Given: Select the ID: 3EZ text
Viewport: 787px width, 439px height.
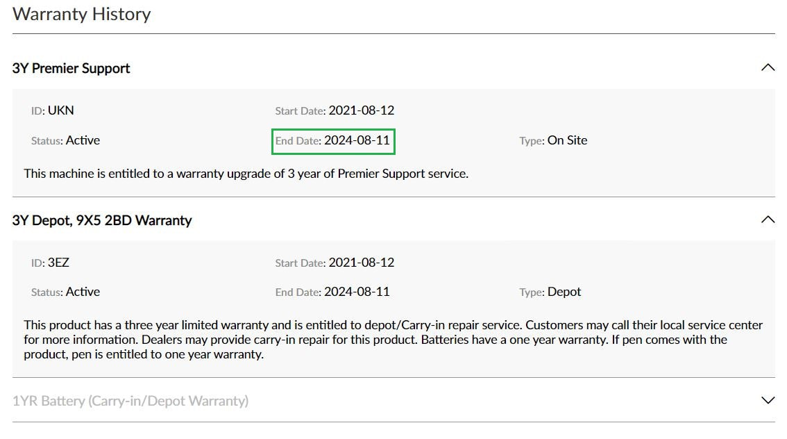Looking at the screenshot, I should click(50, 263).
